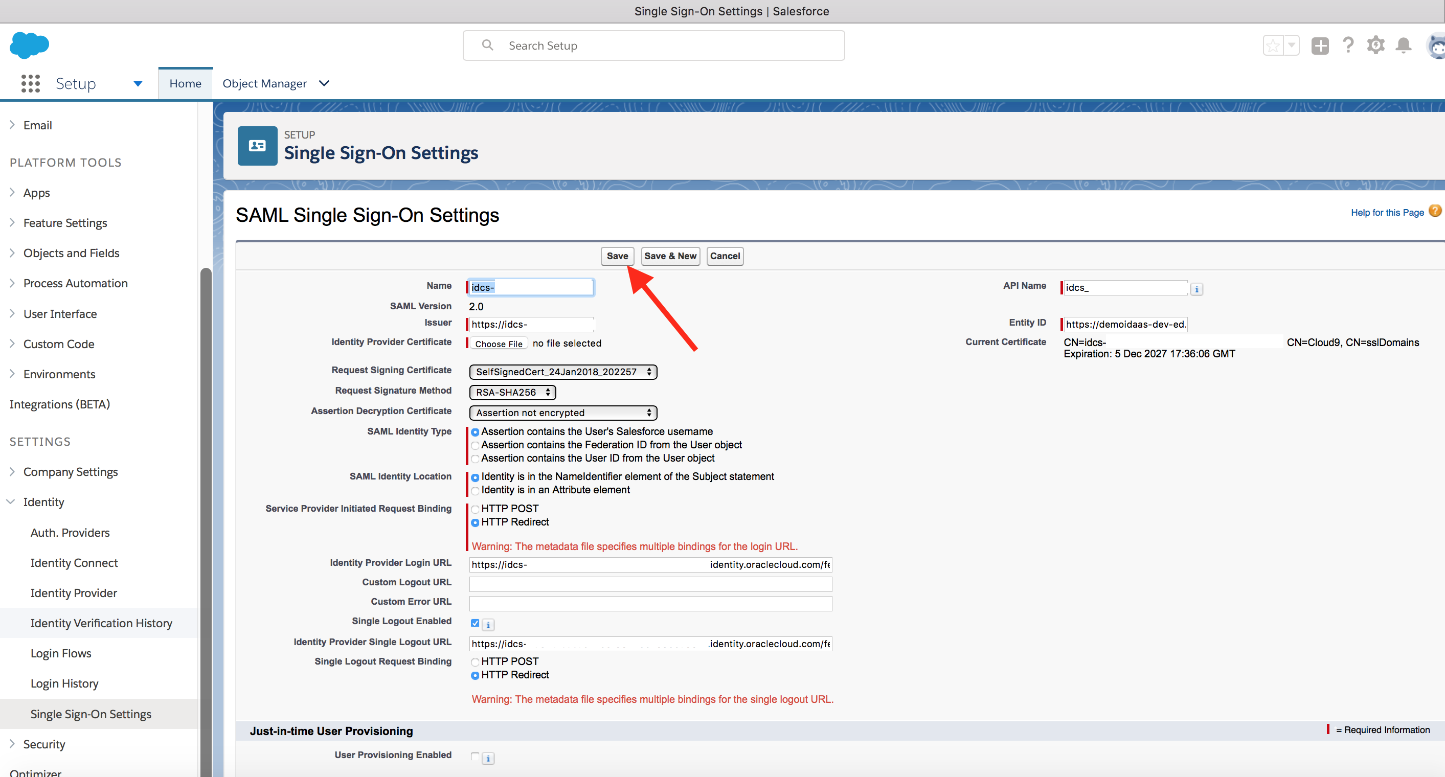Viewport: 1445px width, 777px height.
Task: Open the Help for this Page link
Action: pyautogui.click(x=1387, y=213)
